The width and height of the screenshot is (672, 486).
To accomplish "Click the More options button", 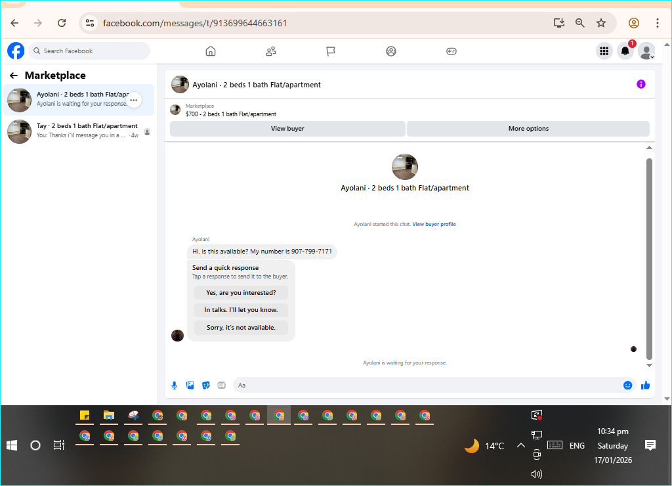I will pos(528,129).
